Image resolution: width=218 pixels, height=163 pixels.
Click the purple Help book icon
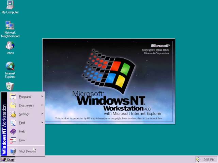(x=13, y=131)
